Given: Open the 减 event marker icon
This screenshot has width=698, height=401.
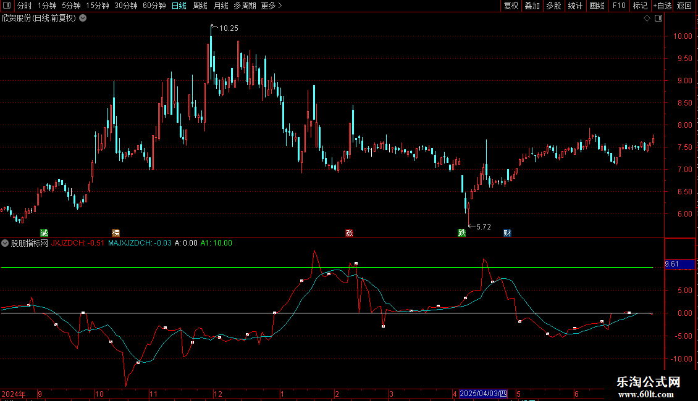Looking at the screenshot, I should (x=44, y=233).
